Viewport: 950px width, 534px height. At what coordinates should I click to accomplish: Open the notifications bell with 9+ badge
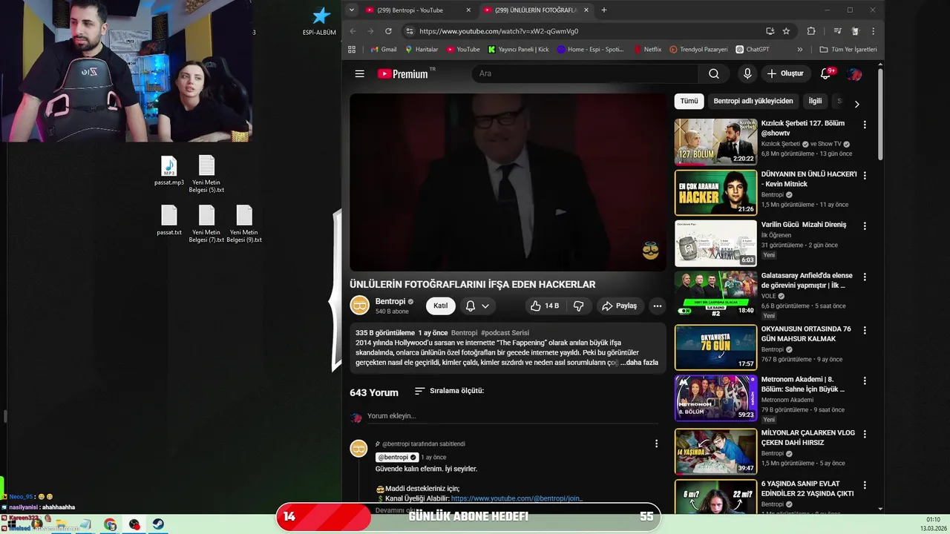click(826, 73)
